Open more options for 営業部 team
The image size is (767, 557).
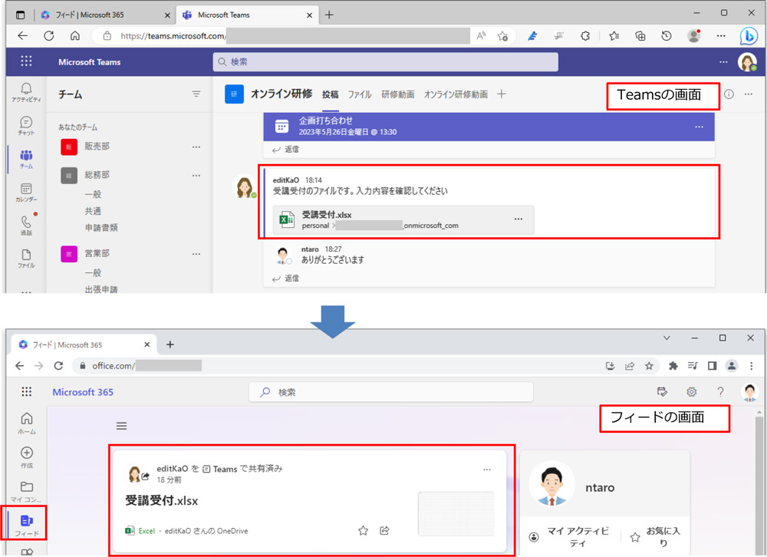pos(196,254)
